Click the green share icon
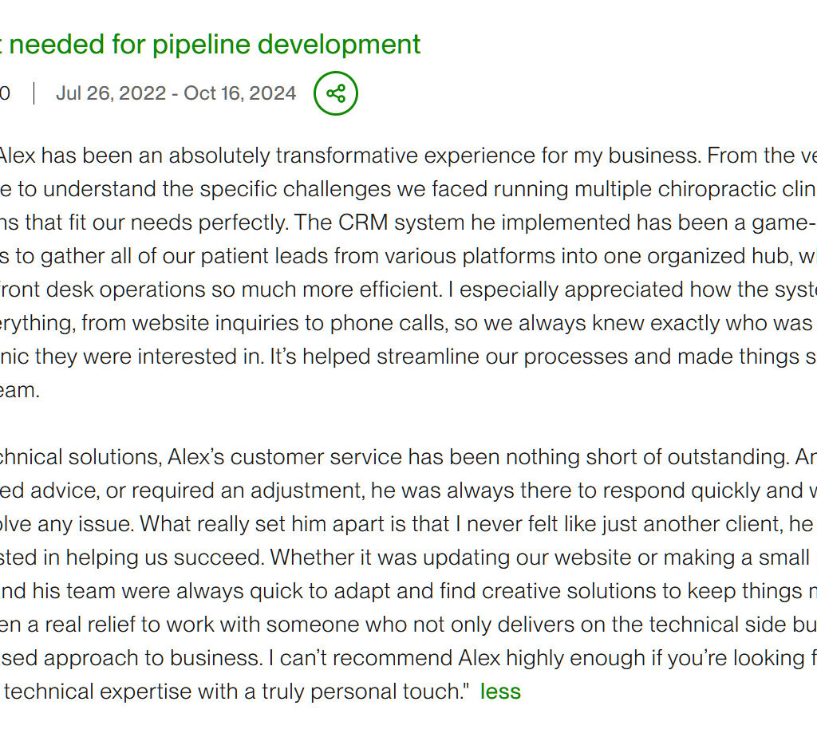The width and height of the screenshot is (817, 737). coord(336,93)
